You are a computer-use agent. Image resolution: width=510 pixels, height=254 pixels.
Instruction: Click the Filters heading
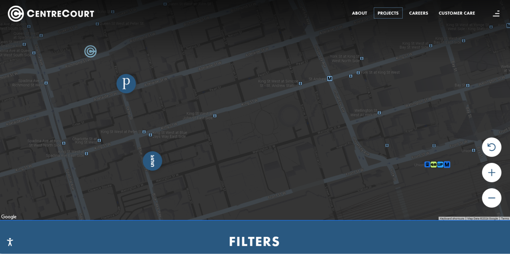(254, 242)
